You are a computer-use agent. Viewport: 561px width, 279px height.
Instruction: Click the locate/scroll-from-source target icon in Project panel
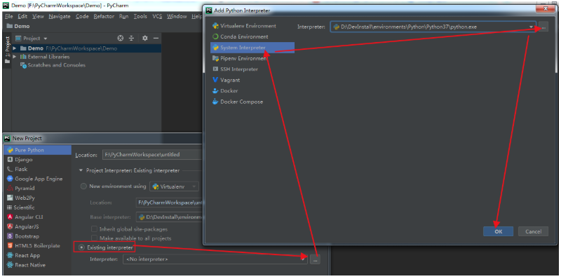click(x=121, y=39)
